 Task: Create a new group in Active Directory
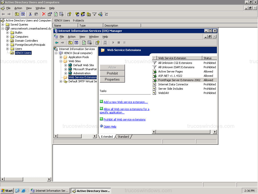(82, 14)
